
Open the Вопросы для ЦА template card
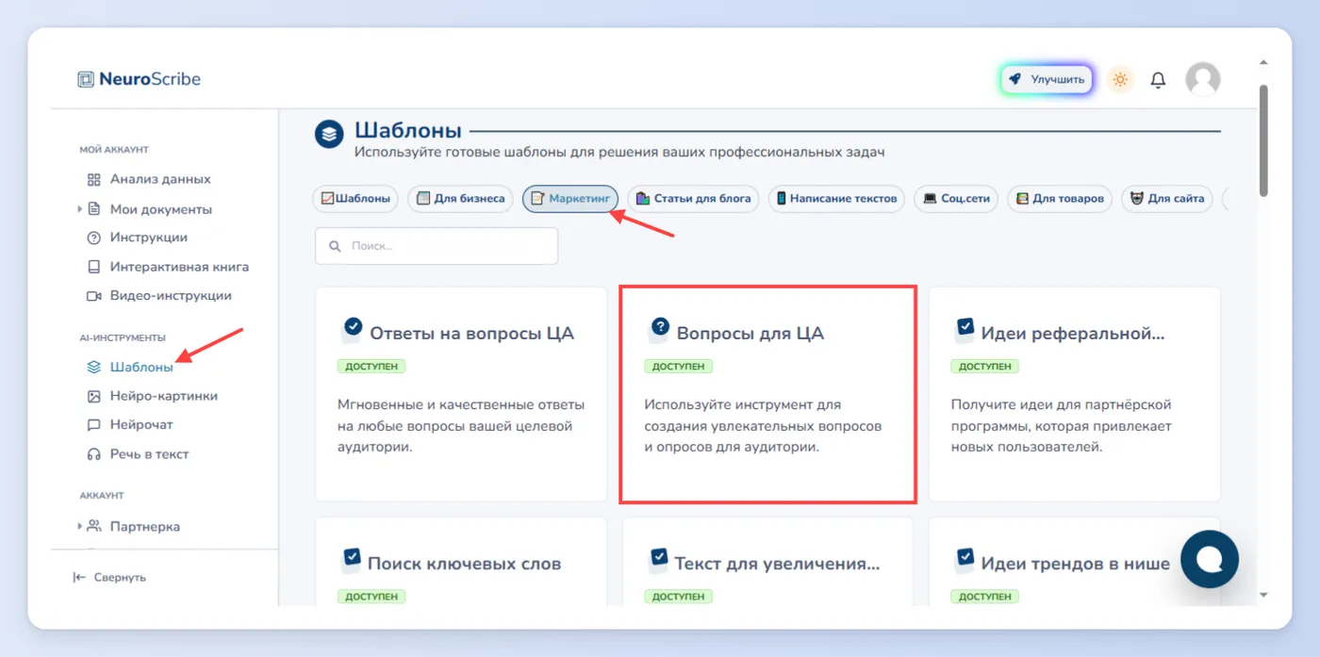(767, 394)
